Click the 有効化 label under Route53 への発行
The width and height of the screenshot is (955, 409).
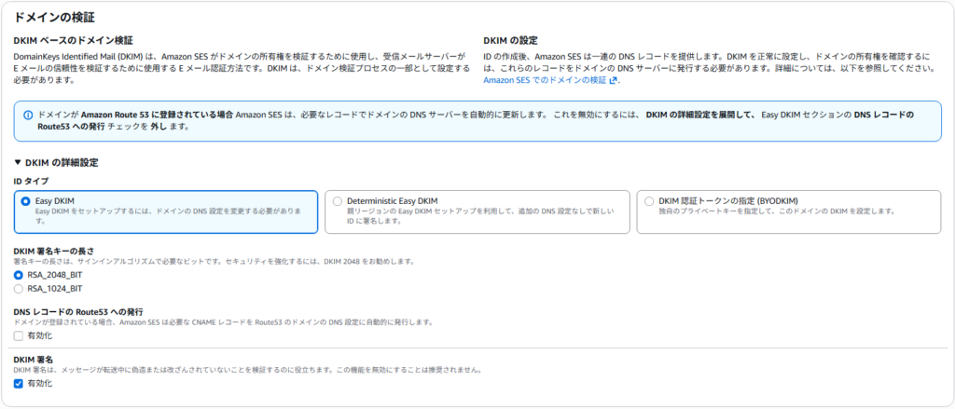(x=40, y=335)
